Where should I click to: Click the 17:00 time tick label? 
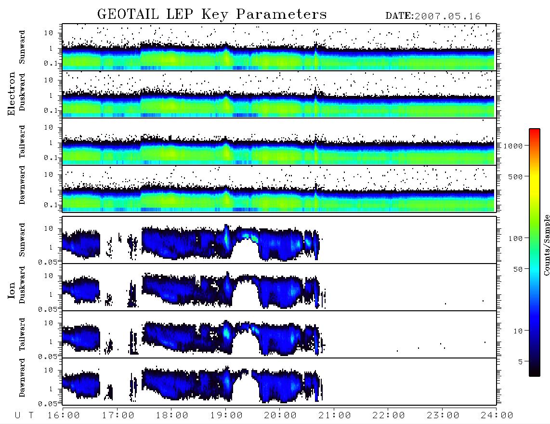click(118, 416)
